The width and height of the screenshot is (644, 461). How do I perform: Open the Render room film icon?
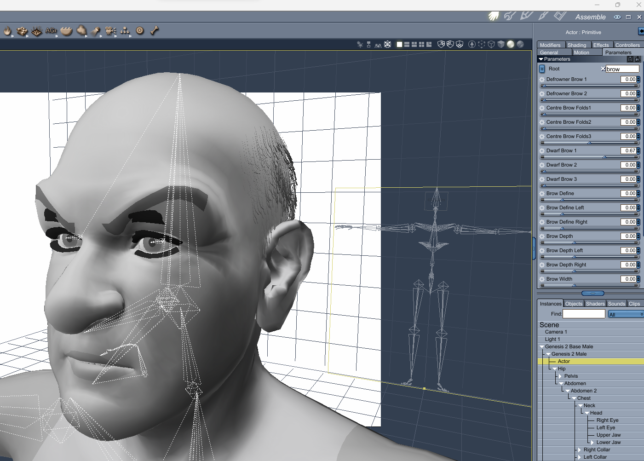pos(560,17)
